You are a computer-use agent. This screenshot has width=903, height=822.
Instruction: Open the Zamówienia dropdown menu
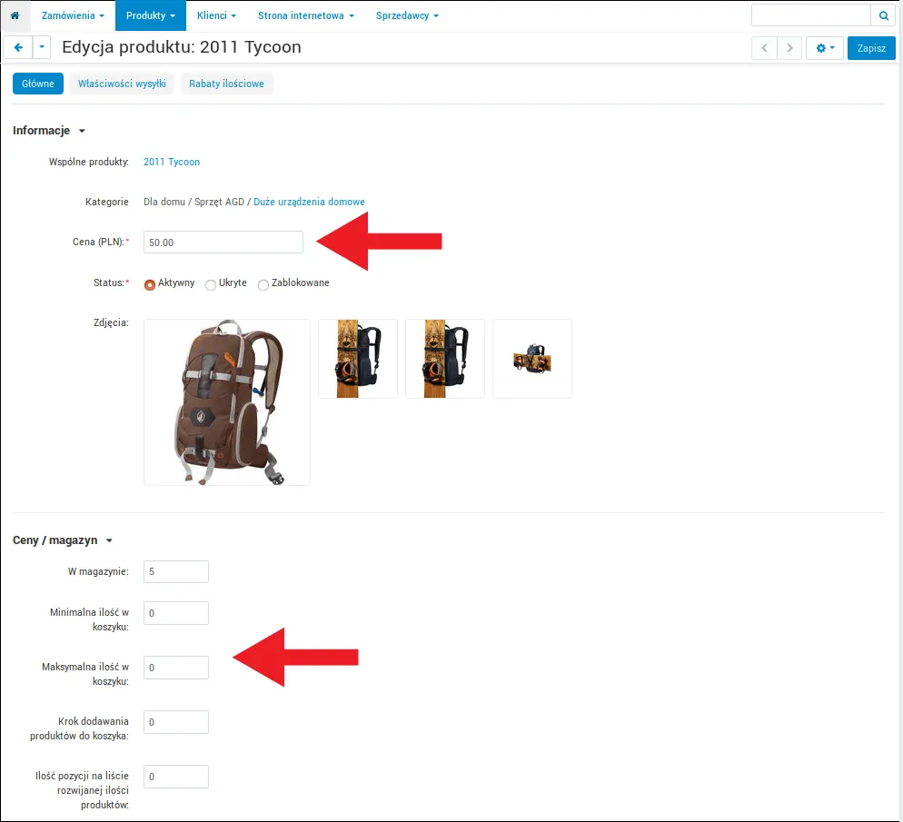[74, 15]
